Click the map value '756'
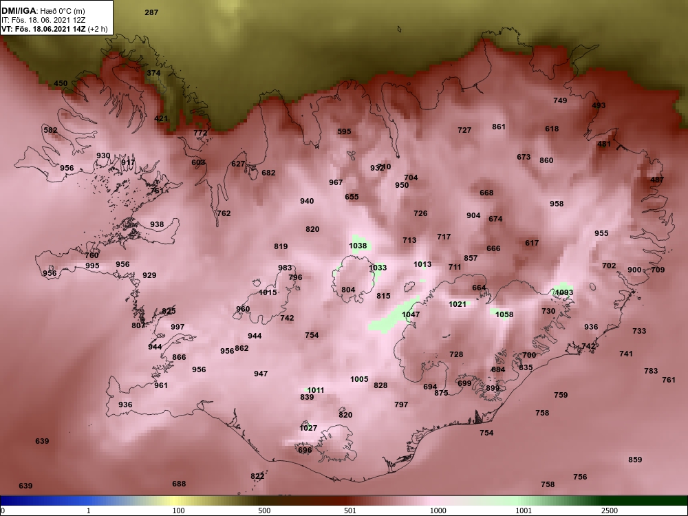Image resolution: width=688 pixels, height=516 pixels. click(580, 477)
